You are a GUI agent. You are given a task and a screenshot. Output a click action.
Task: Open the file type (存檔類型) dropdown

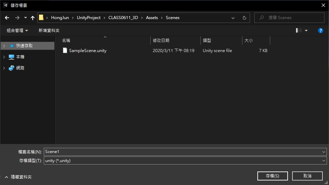(x=324, y=161)
